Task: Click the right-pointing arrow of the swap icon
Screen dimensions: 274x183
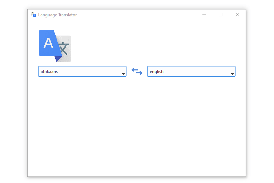Action: click(139, 73)
